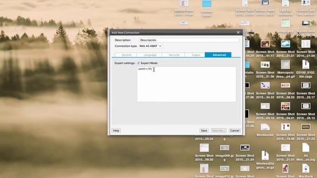
Task: Select Screen Shot 2015...23.17 desktop icon
Action: pyautogui.click(x=306, y=86)
